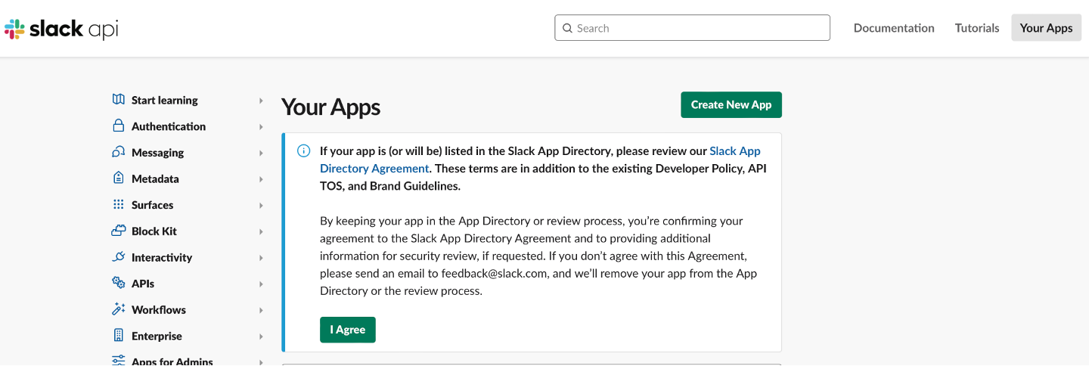Click the search magnifier icon
This screenshot has width=1089, height=366.
coord(567,28)
